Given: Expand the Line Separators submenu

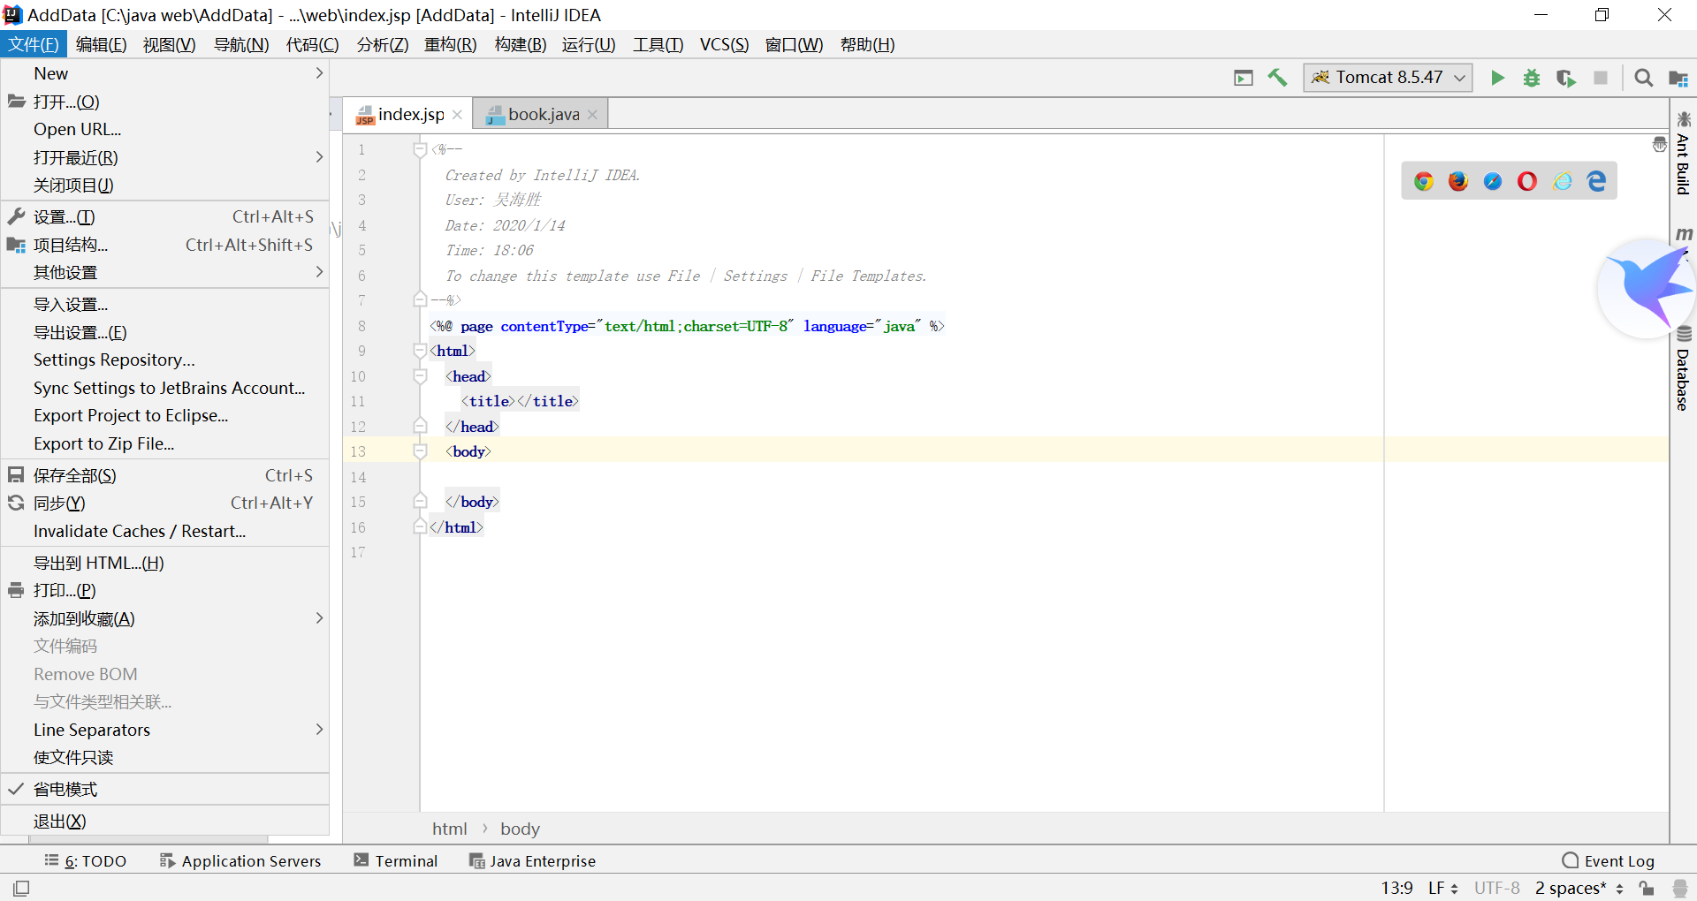Looking at the screenshot, I should tap(165, 730).
